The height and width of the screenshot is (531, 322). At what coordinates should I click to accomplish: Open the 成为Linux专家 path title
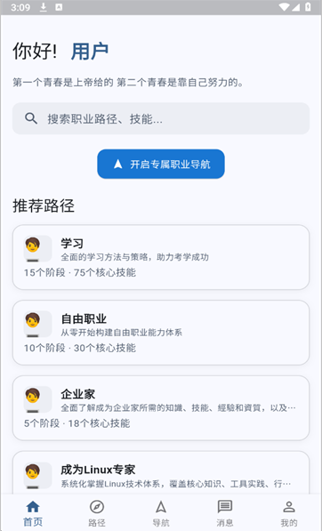[98, 470]
